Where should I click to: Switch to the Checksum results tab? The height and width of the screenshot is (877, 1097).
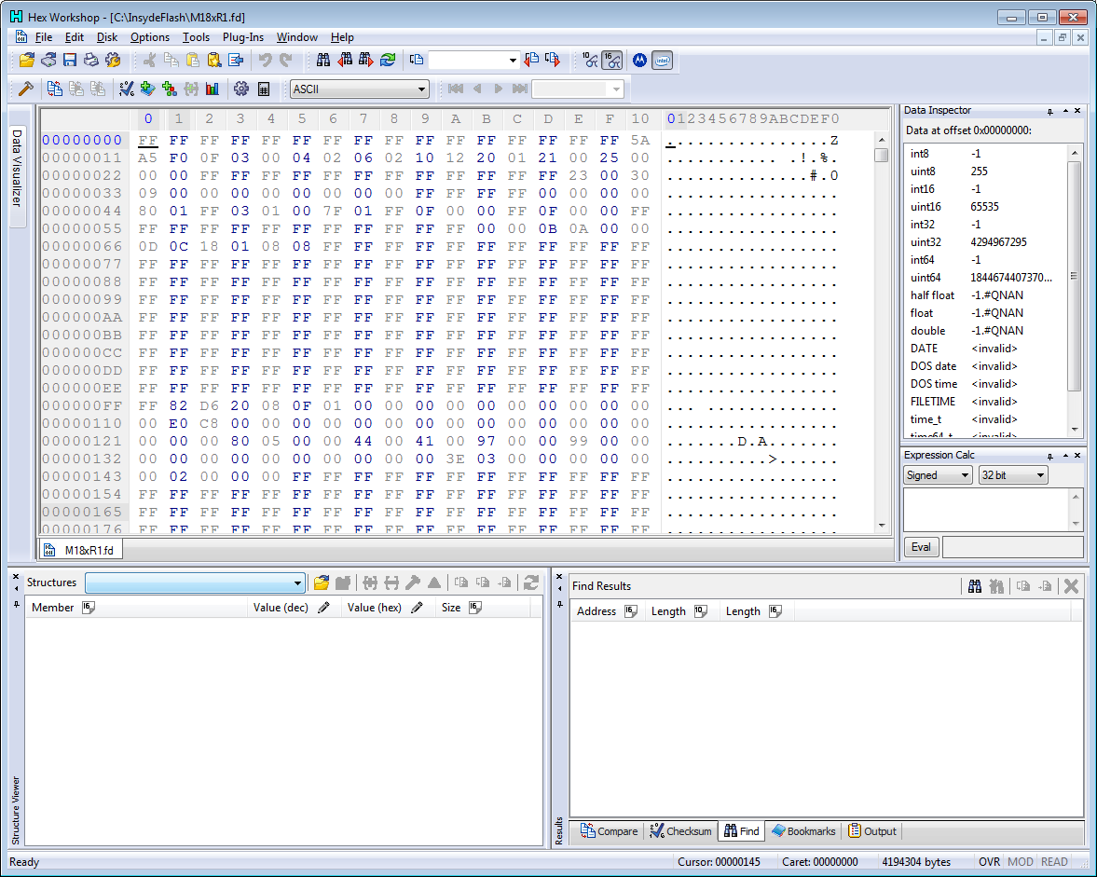tap(680, 830)
